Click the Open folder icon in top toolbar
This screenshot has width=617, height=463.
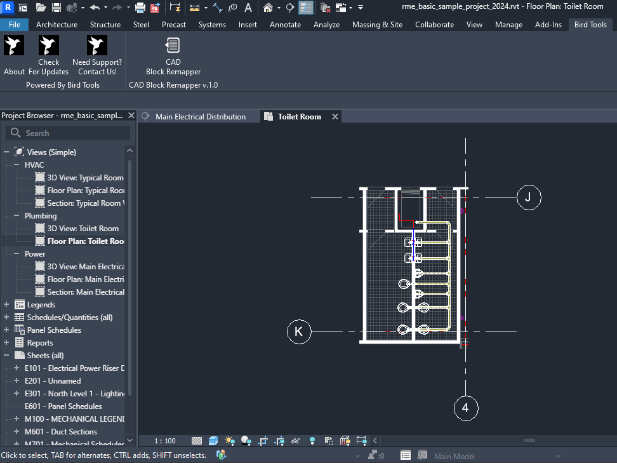41,8
